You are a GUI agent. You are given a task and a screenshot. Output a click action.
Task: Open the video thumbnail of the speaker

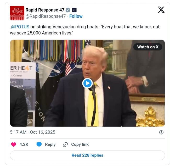coord(87,83)
